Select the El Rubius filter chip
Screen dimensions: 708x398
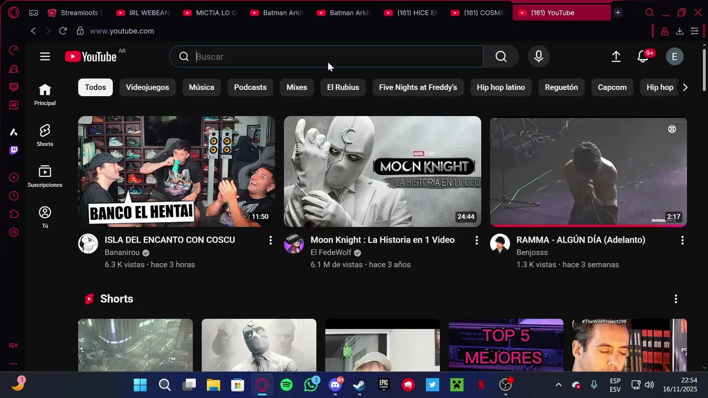(x=343, y=87)
